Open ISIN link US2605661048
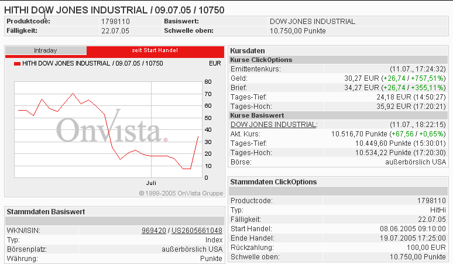The height and width of the screenshot is (264, 453). click(197, 231)
